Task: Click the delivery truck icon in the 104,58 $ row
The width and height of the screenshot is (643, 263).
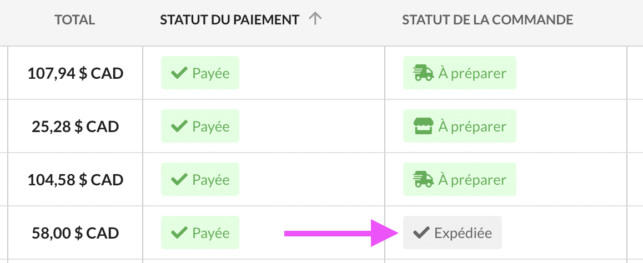Action: click(423, 180)
